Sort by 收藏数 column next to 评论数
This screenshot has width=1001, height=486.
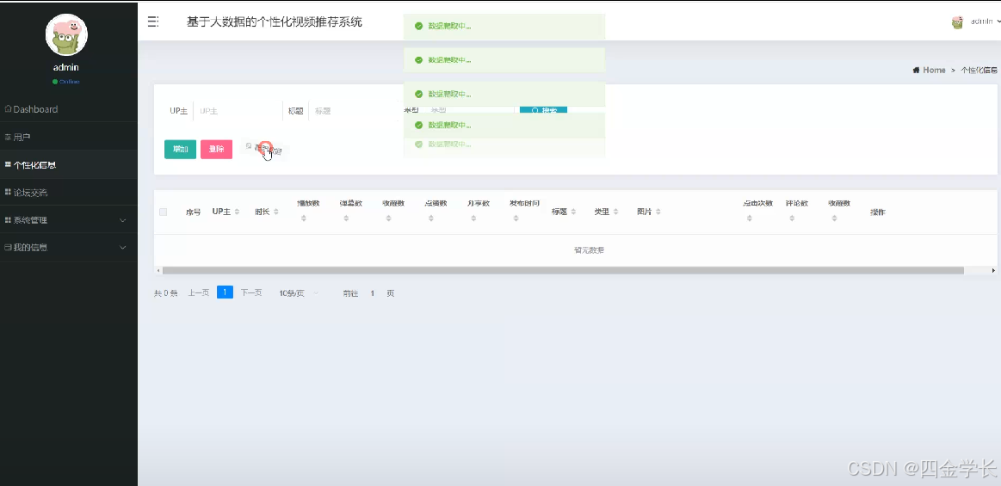point(834,218)
